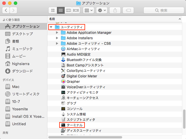Image resolution: width=186 pixels, height=139 pixels.
Task: Click the horizontal scrollbar thumb
Action: tap(85, 137)
